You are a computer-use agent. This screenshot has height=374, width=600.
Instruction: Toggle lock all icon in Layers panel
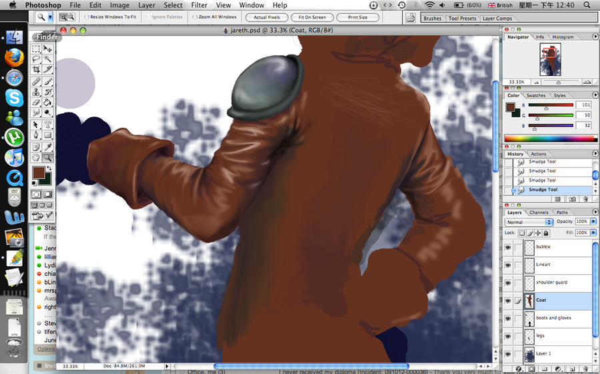point(546,233)
